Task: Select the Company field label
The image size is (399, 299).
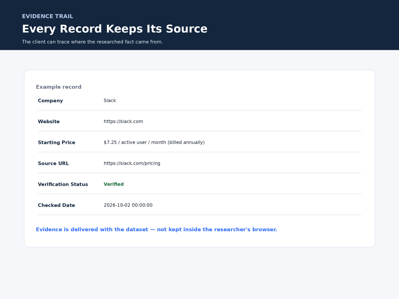Action: [50, 101]
